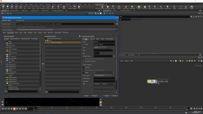This screenshot has width=203, height=114.
Task: Select the Grid shelf tool
Action: (21, 7)
